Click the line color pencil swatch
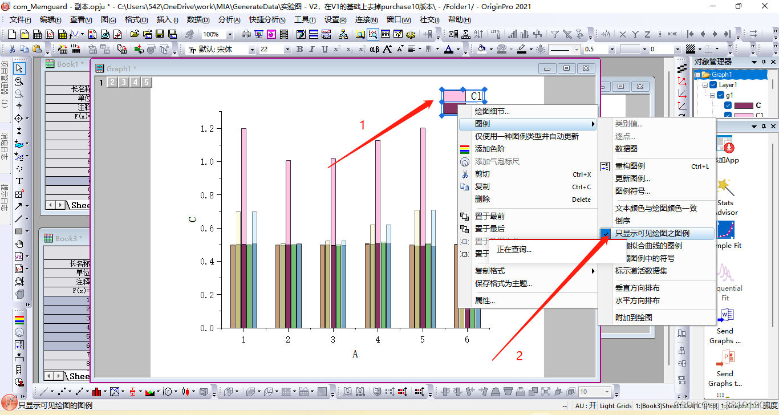 click(x=522, y=50)
